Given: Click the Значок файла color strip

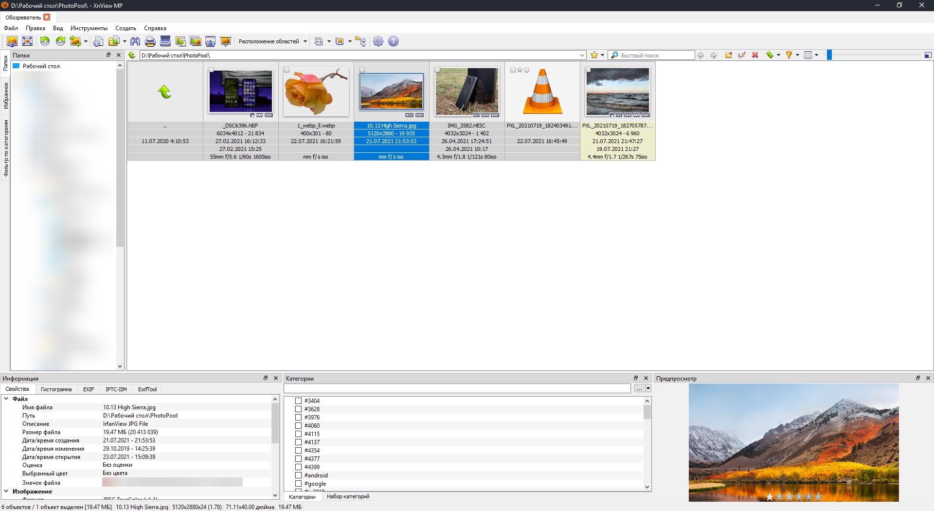Looking at the screenshot, I should 172,482.
